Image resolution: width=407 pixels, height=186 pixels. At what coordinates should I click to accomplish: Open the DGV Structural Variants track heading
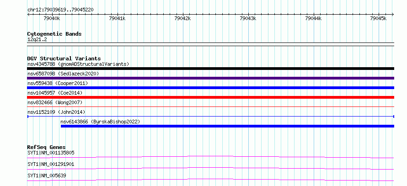(x=64, y=58)
